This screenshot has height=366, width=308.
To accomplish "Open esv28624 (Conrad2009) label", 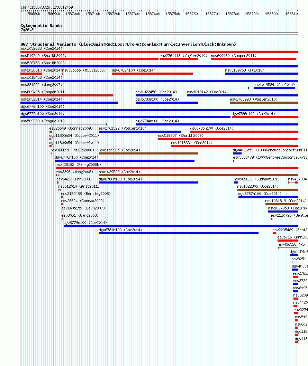I will pyautogui.click(x=83, y=200).
